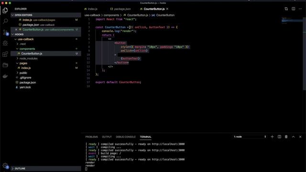The image size is (306, 172).
Task: Open the Run and Debug view
Action: coord(5,43)
